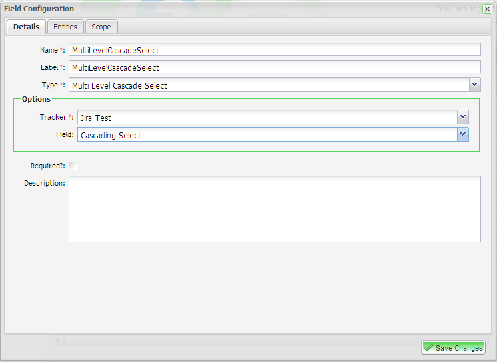Click inside the Description text area
The width and height of the screenshot is (497, 362).
[x=274, y=208]
